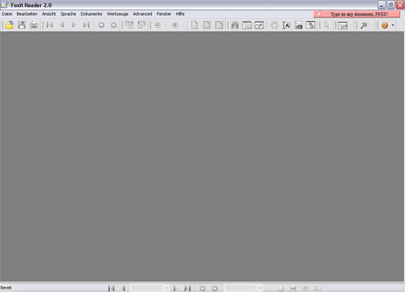Restore down the Foxit Reader window
Image resolution: width=405 pixels, height=292 pixels.
(x=391, y=5)
